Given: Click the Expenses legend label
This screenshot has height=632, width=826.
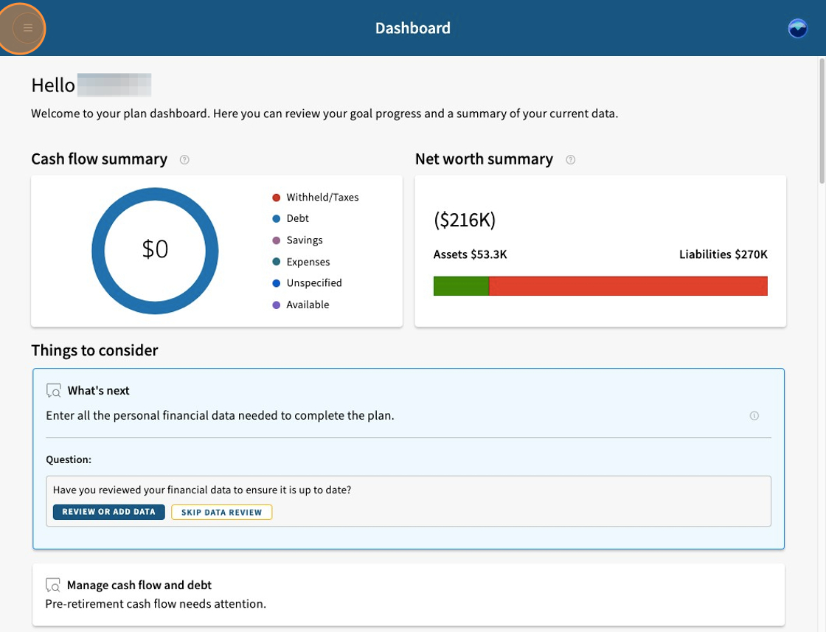Looking at the screenshot, I should click(x=308, y=262).
